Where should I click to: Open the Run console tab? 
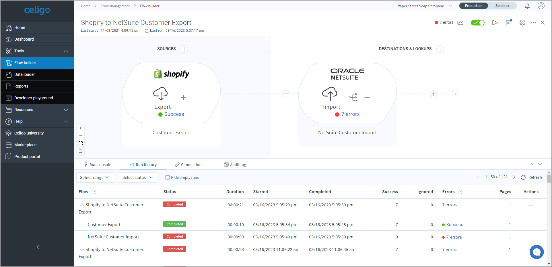pos(98,165)
